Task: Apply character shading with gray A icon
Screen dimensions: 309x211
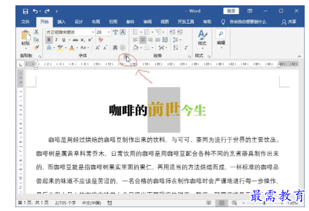Action: pos(115,48)
